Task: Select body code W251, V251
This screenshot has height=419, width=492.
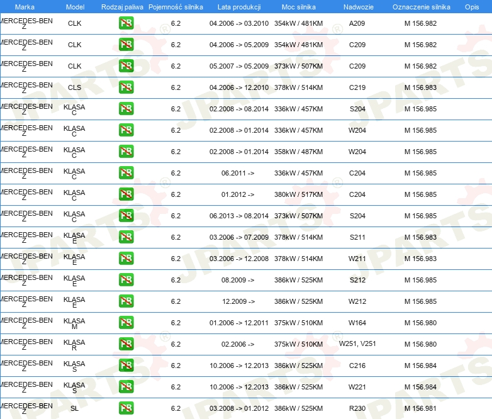Action: 357,344
